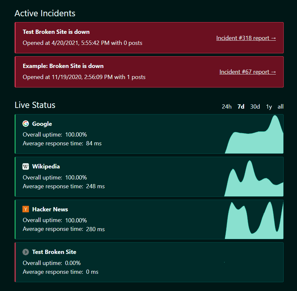This screenshot has height=291, width=297.
Task: Select the 1y time range
Action: pyautogui.click(x=269, y=106)
